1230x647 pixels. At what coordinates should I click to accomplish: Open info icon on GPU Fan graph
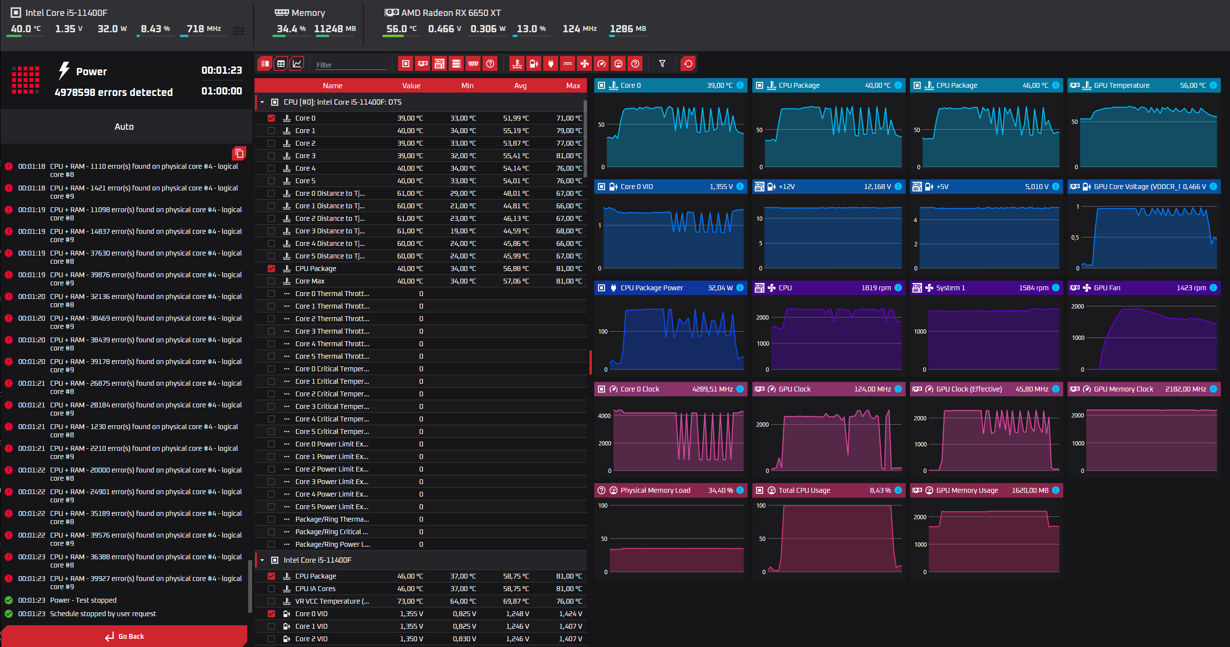coord(1213,288)
